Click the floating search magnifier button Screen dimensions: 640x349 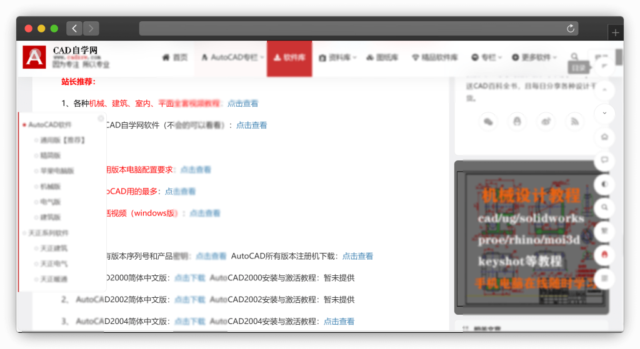(604, 207)
